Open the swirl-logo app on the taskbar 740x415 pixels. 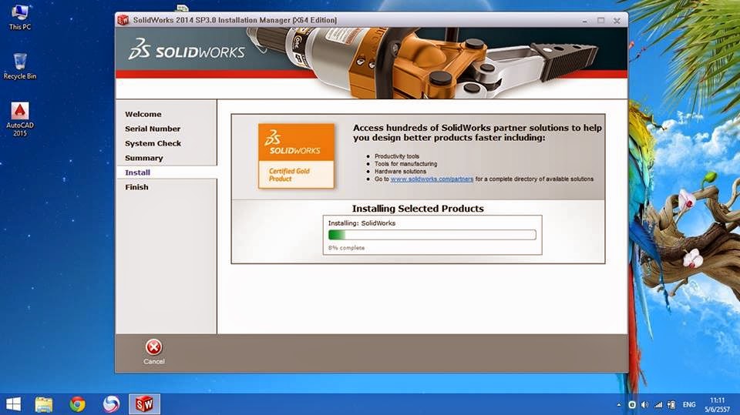tap(111, 404)
